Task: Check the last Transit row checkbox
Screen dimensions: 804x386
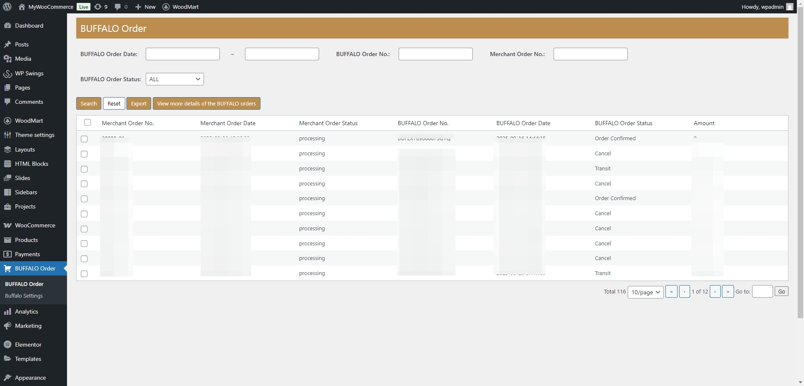Action: coord(84,274)
